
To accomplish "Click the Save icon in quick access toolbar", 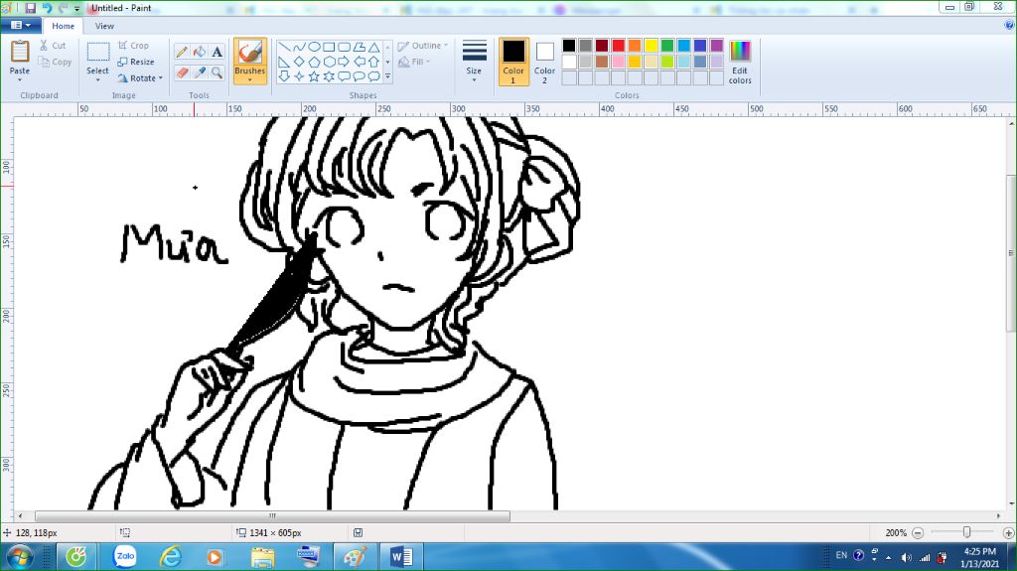I will (31, 8).
